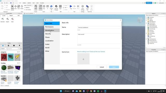Open Game Settings from the ribbon
Viewport: 166px width, 93px height.
pyautogui.click(x=82, y=7)
